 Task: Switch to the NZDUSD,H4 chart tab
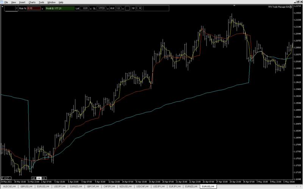pyautogui.click(x=125, y=186)
